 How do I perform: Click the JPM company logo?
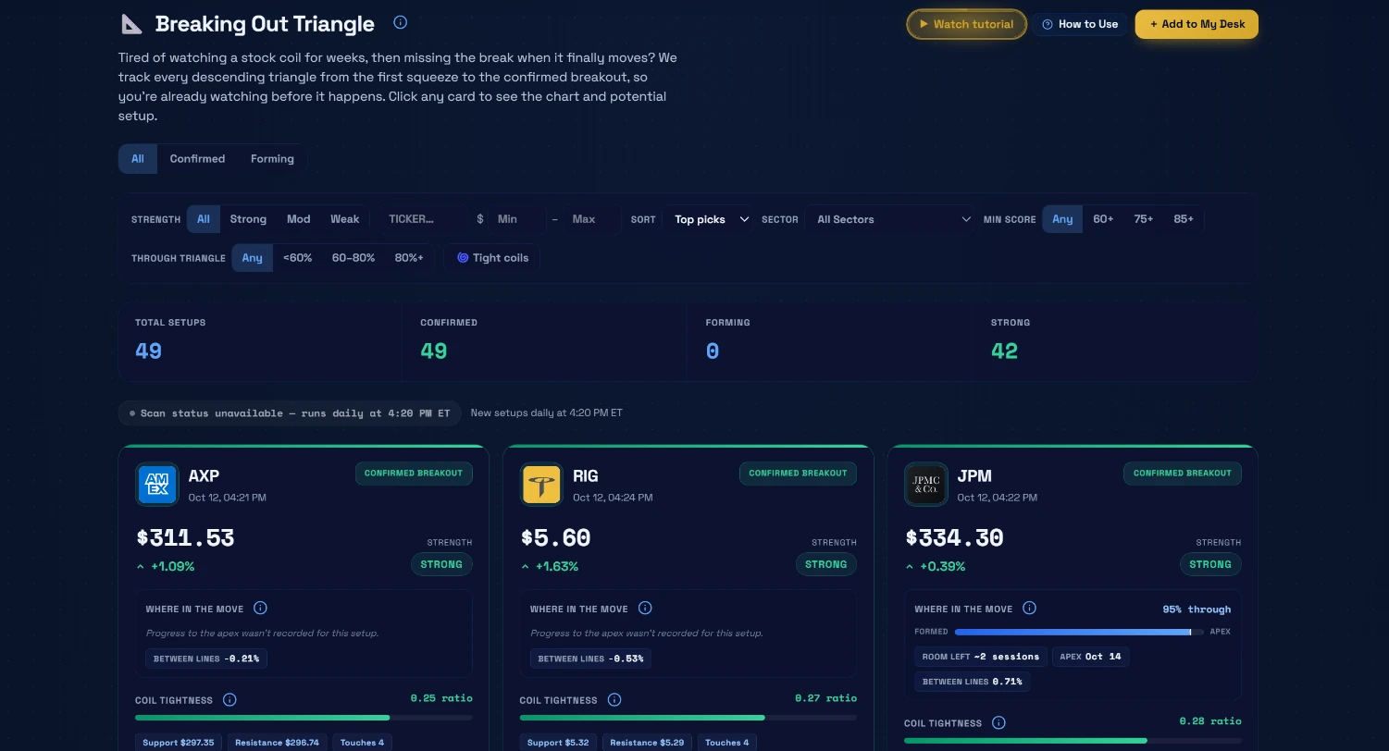click(x=926, y=485)
